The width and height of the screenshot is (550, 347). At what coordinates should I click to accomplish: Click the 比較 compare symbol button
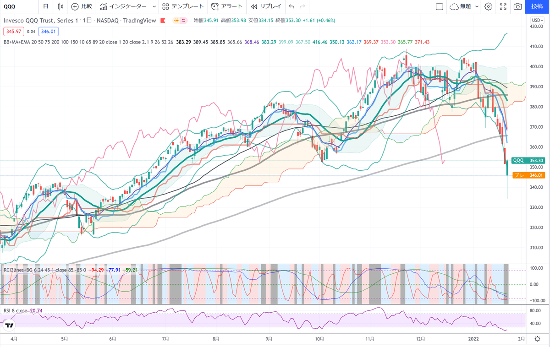(x=82, y=6)
